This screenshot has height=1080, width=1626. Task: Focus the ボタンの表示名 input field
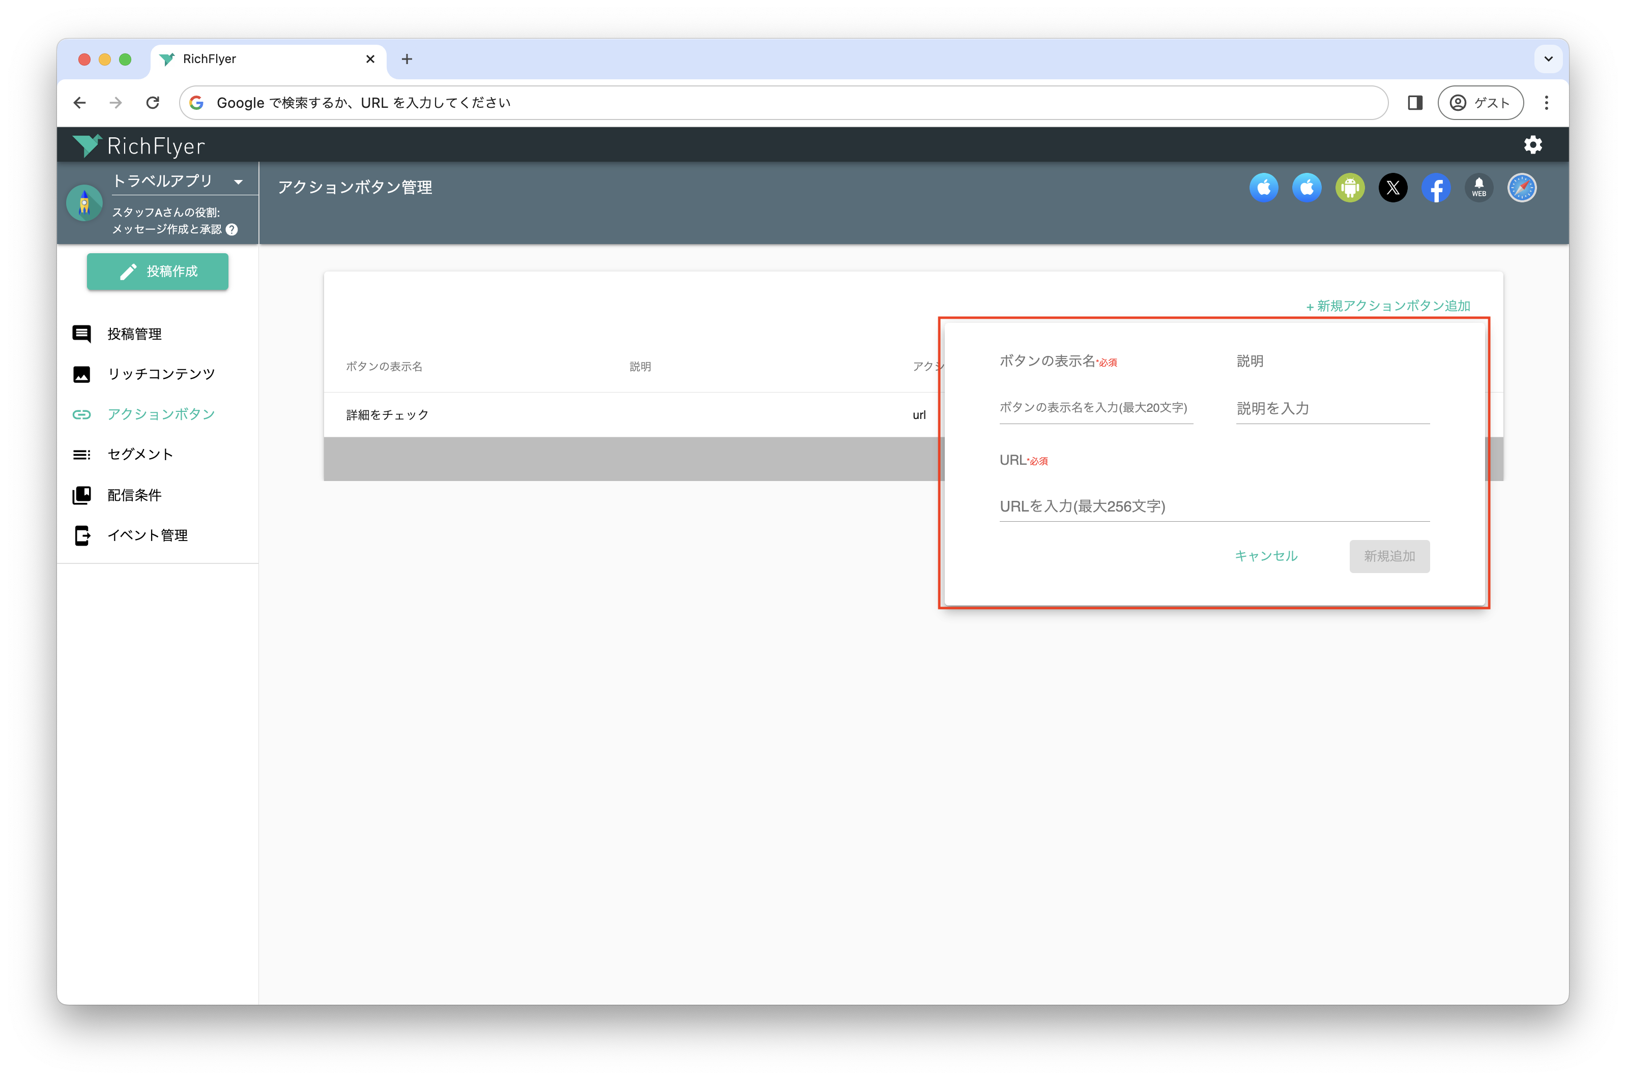pos(1095,408)
